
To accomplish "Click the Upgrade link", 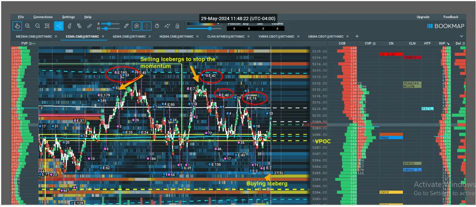I will pyautogui.click(x=423, y=17).
